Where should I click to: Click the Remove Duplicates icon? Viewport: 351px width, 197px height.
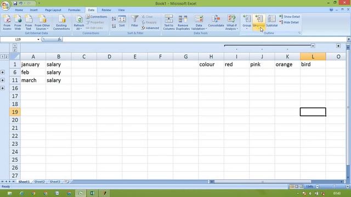183,22
